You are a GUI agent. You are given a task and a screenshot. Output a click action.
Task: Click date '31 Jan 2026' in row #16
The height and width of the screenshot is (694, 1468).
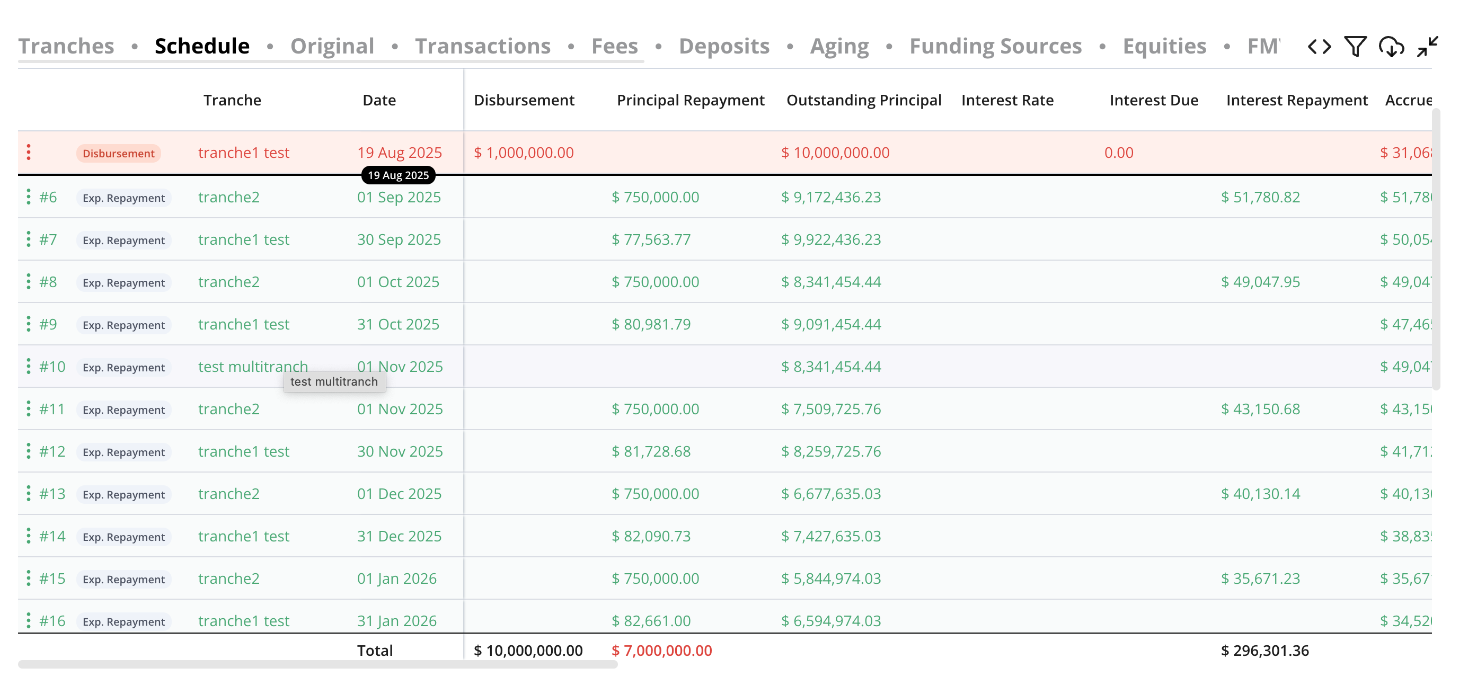[x=396, y=620]
